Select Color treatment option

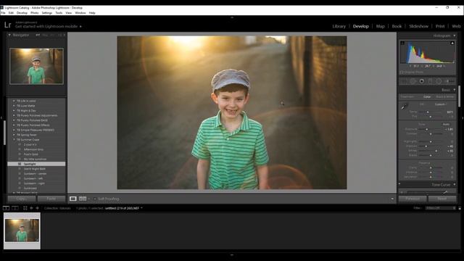[x=427, y=96]
